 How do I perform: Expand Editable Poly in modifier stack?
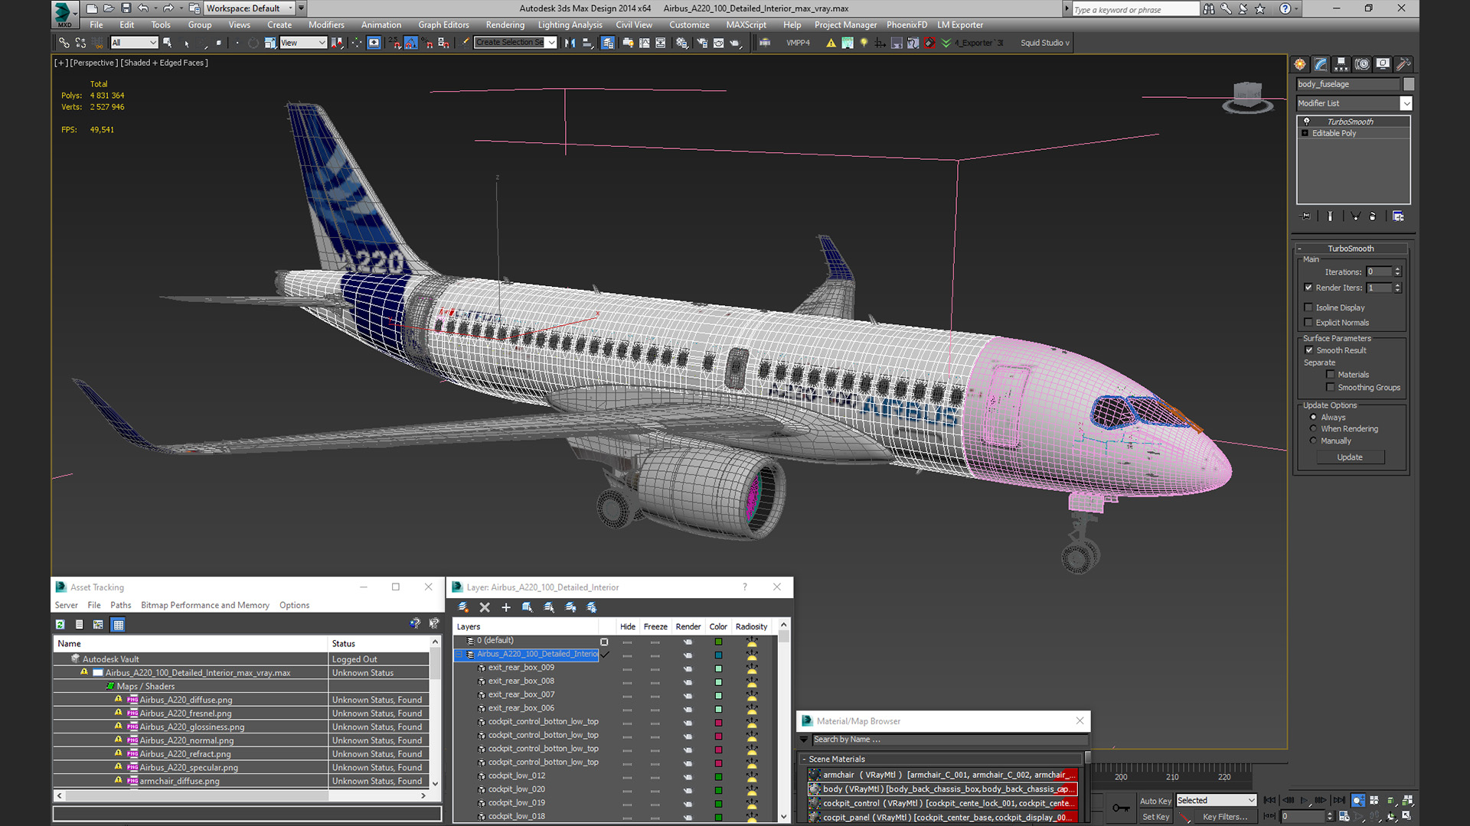coord(1305,133)
